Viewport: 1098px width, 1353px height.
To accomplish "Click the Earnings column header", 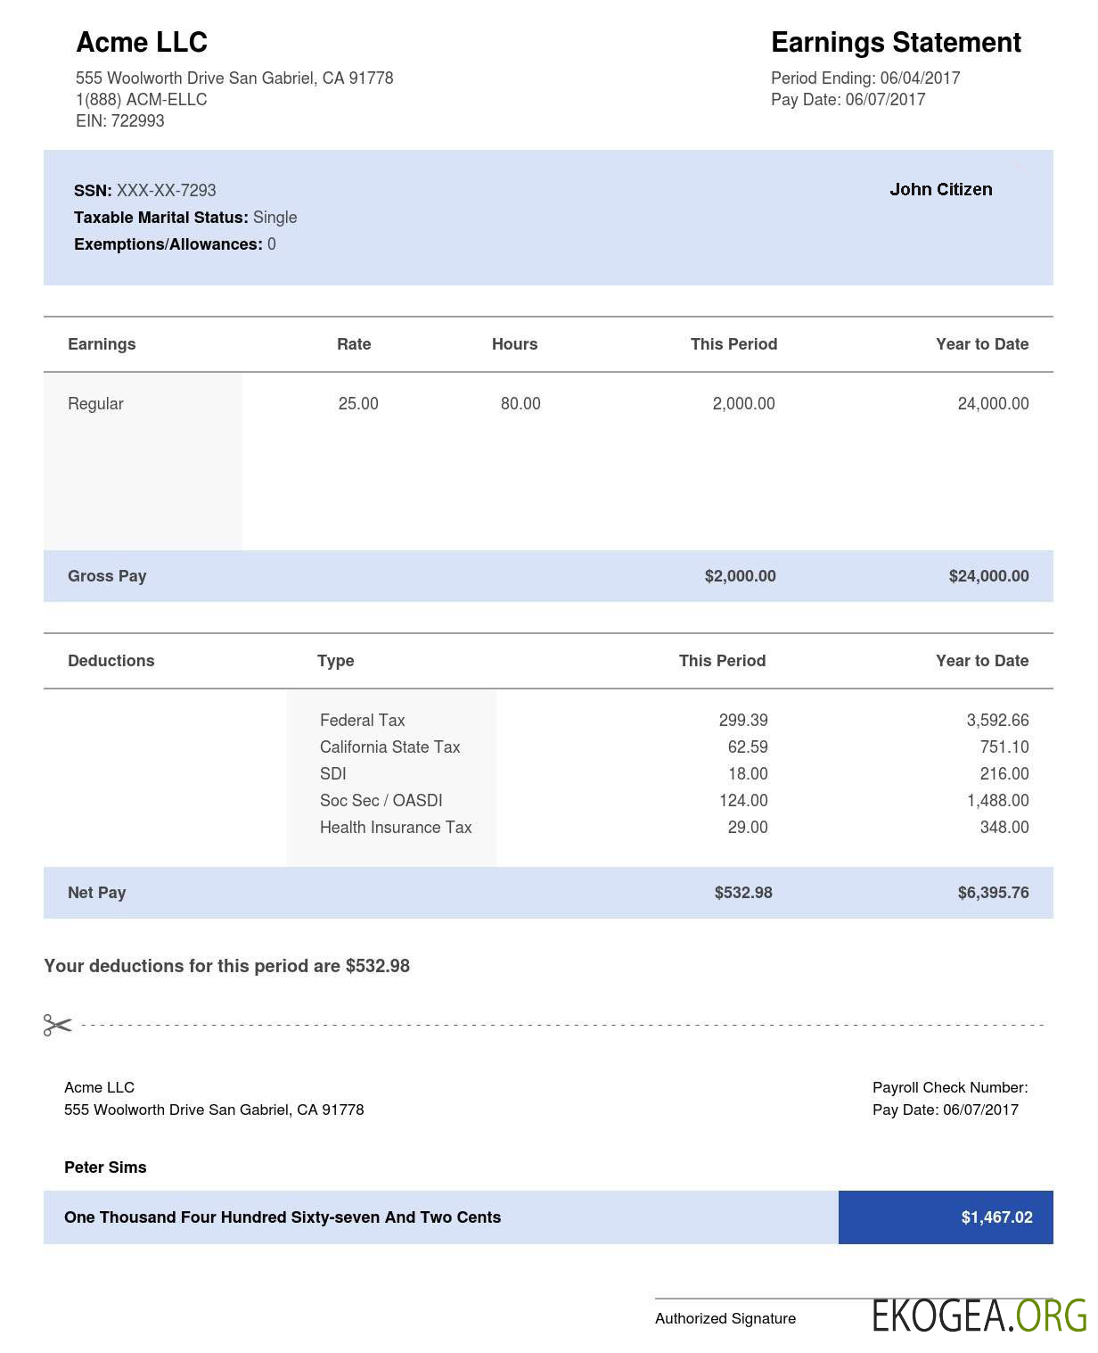I will click(102, 344).
